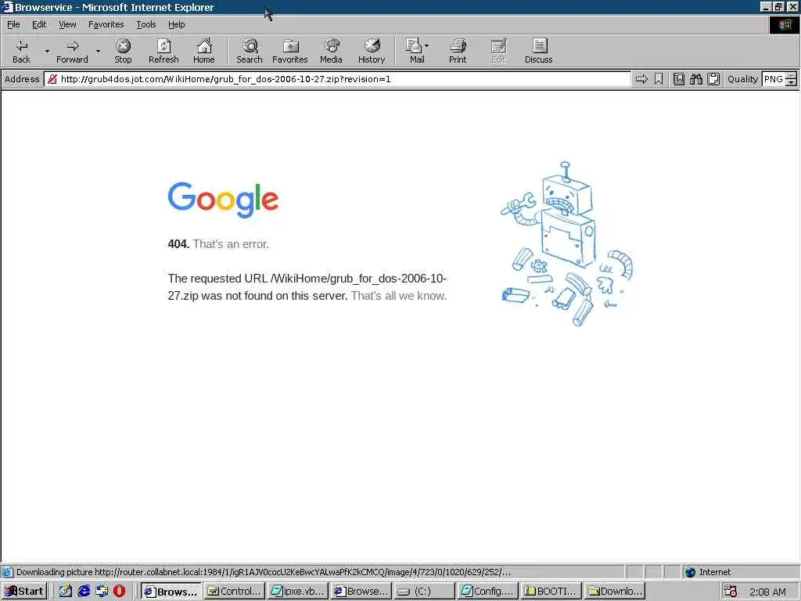This screenshot has height=601, width=801.
Task: Click the bookmark ribbon icon in address bar
Action: [659, 79]
